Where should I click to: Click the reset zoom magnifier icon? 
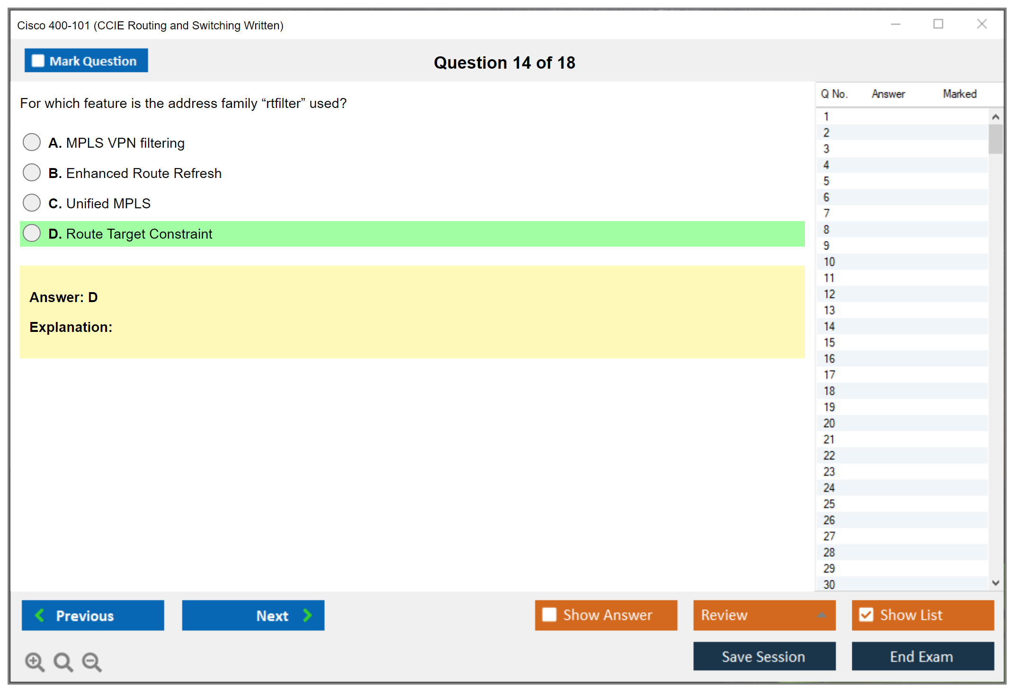click(x=63, y=661)
